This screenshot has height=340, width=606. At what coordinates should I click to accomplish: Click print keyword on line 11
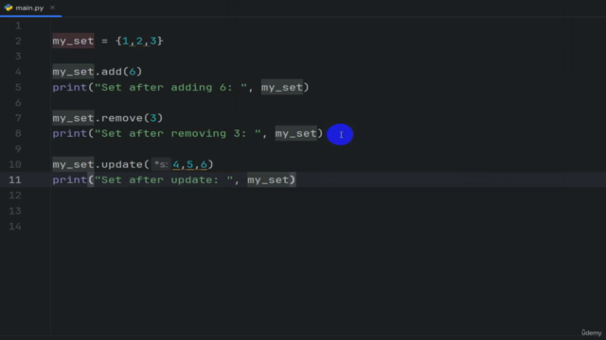point(69,180)
